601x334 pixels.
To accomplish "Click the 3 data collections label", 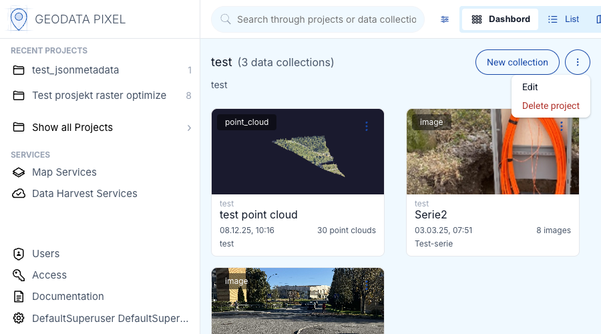I will 286,63.
